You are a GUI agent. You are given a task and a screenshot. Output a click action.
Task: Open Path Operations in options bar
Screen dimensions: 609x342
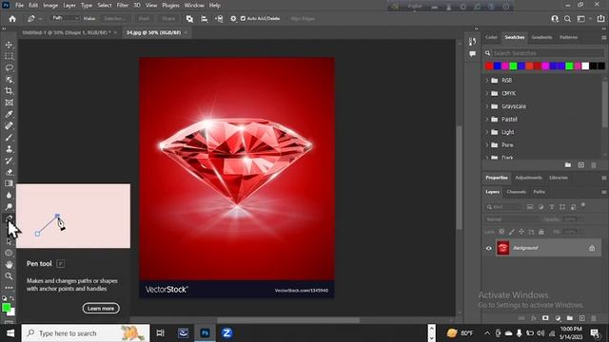pos(189,19)
